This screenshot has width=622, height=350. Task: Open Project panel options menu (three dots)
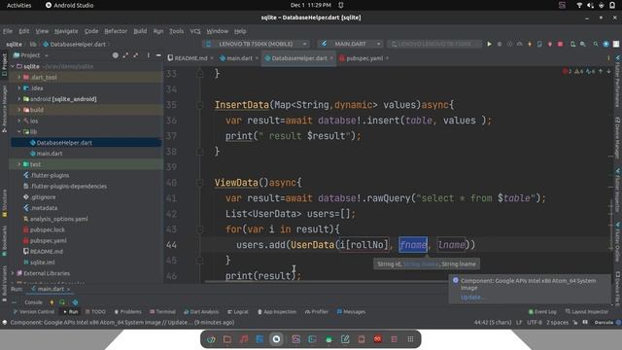pyautogui.click(x=148, y=55)
